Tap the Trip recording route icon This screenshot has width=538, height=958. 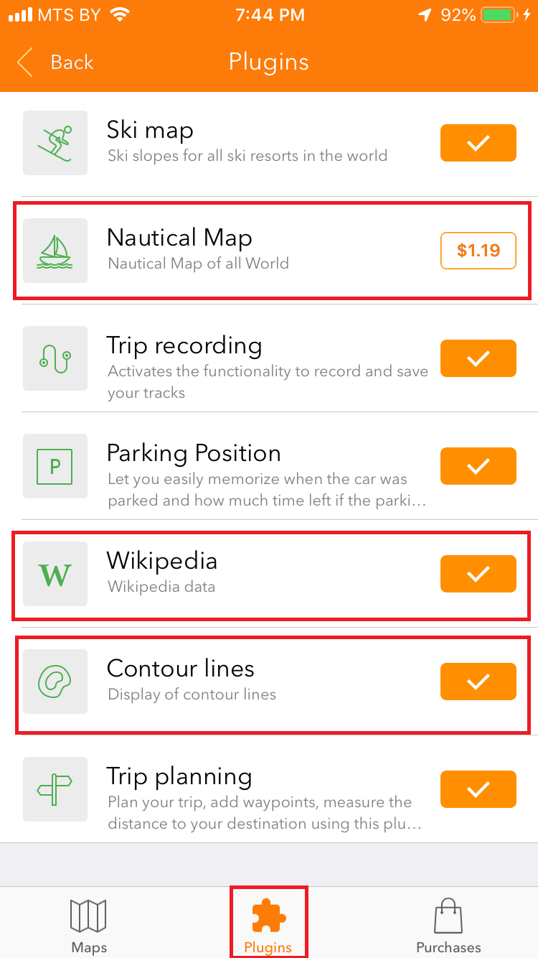click(x=55, y=358)
